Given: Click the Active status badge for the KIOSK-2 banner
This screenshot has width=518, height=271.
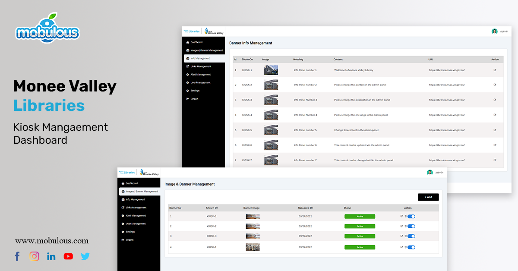Looking at the screenshot, I should (x=360, y=226).
